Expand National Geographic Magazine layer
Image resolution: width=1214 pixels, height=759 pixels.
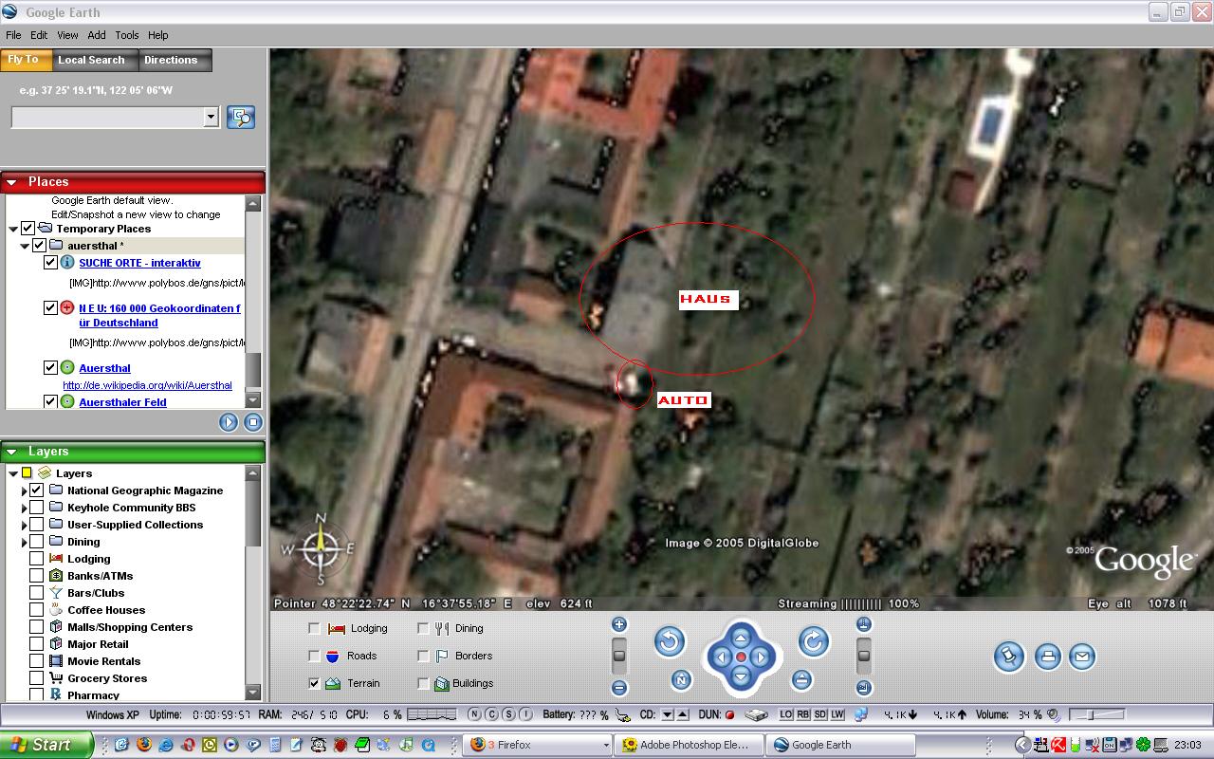[x=24, y=491]
